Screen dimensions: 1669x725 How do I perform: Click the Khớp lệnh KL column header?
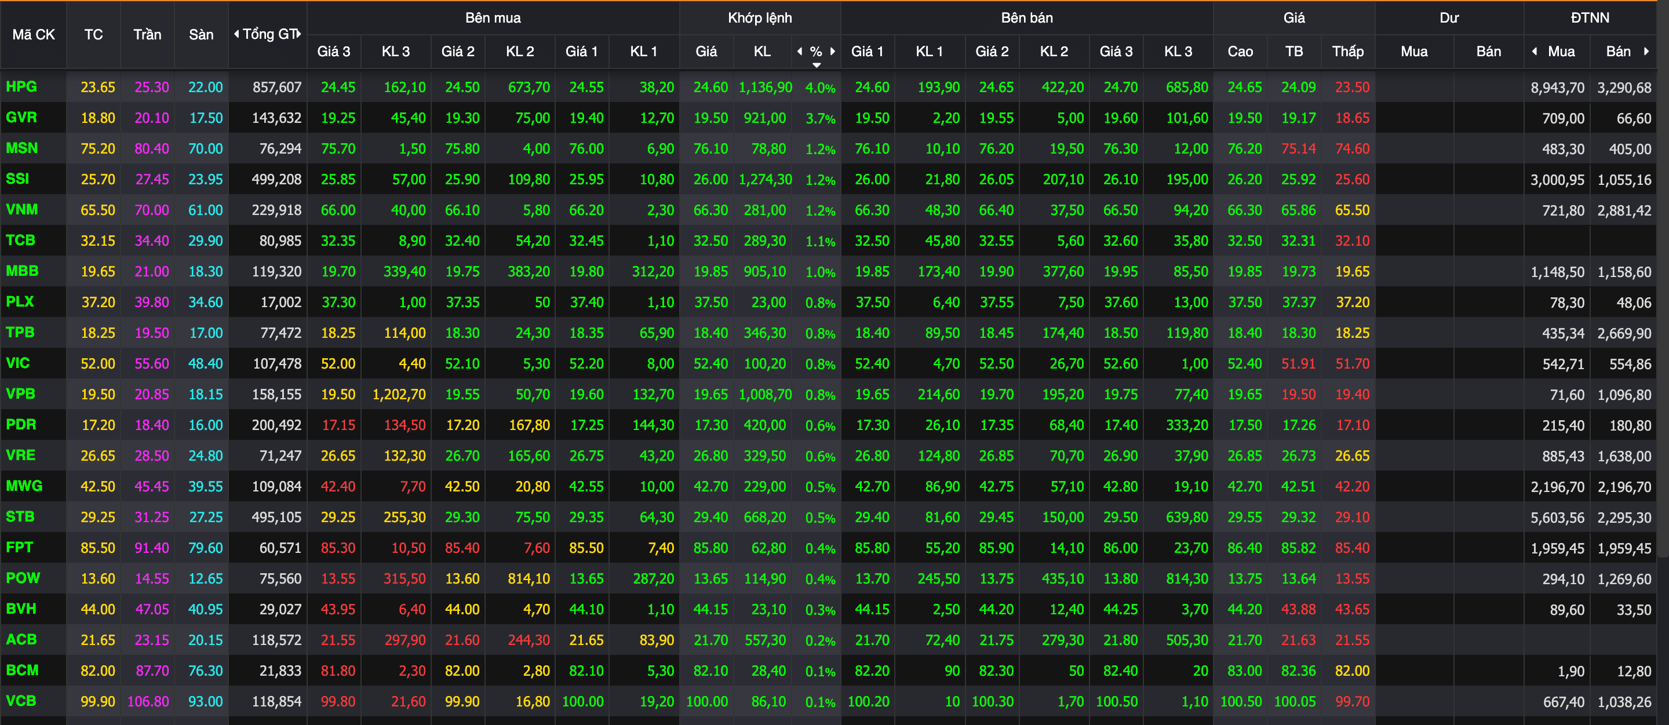[762, 51]
